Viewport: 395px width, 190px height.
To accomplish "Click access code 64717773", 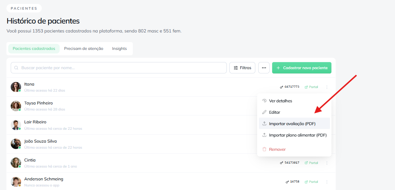I will [x=292, y=87].
